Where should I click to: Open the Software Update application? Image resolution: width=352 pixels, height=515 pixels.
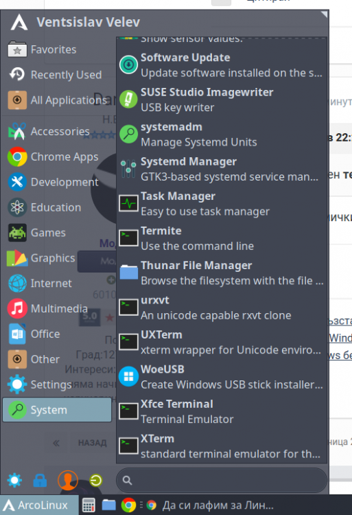coord(222,65)
